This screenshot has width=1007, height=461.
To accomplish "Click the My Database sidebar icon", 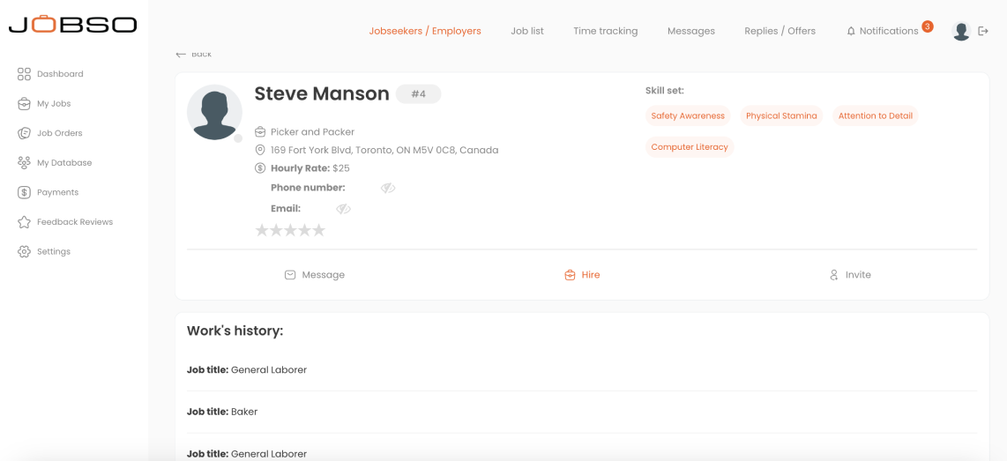I will click(24, 162).
